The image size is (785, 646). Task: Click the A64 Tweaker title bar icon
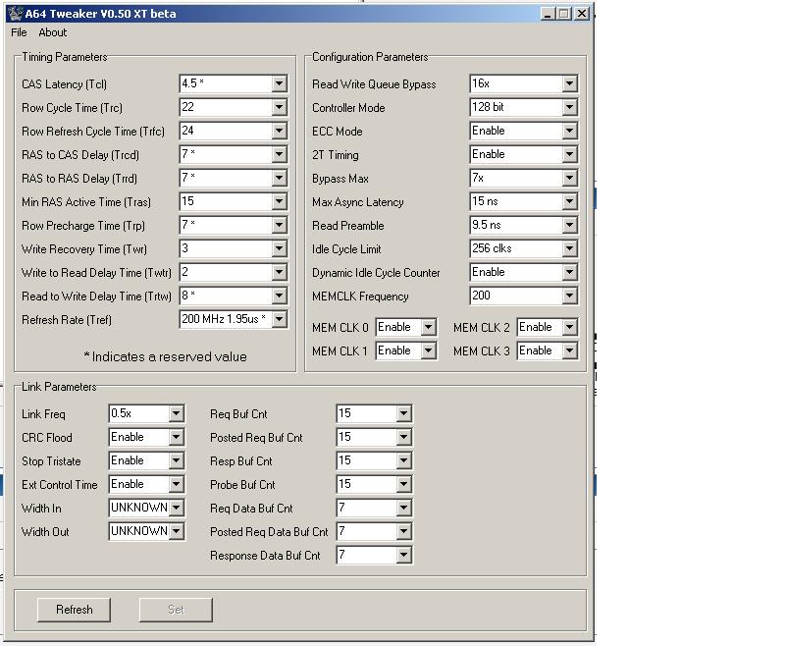(x=16, y=14)
